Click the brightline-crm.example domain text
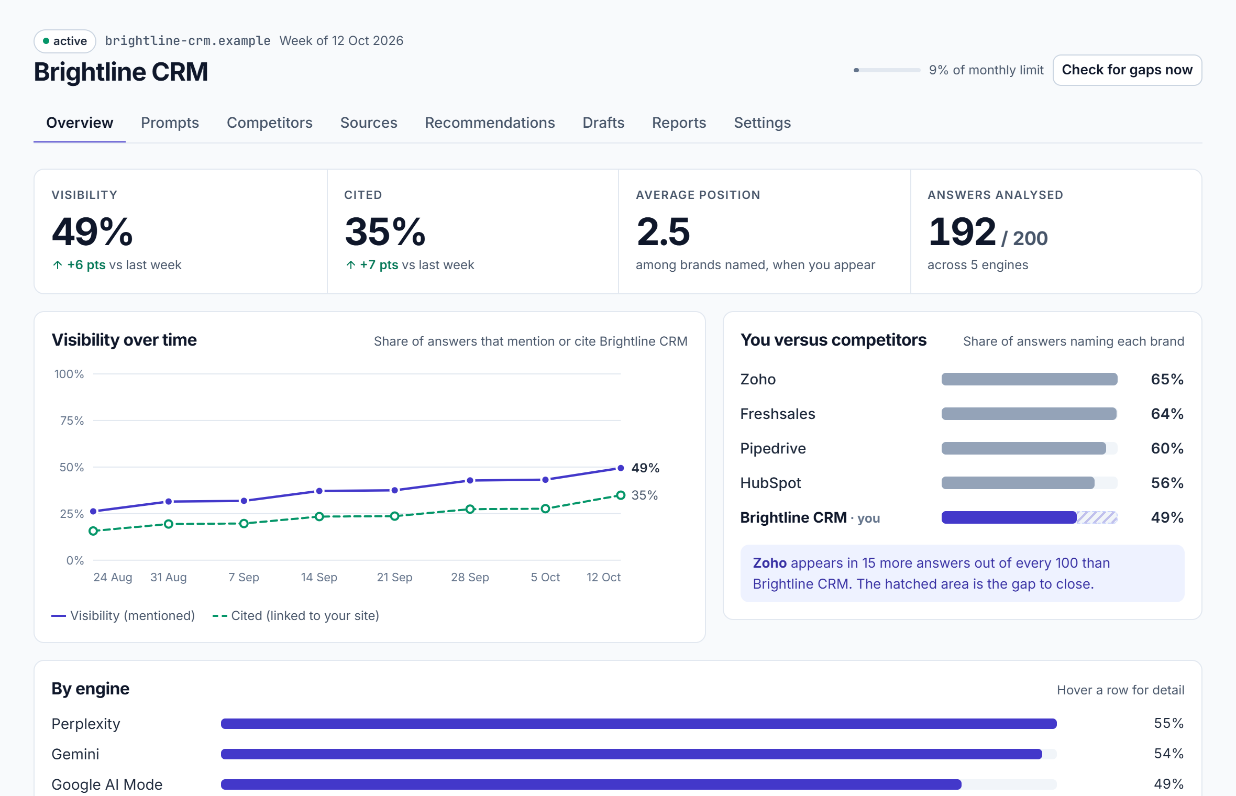The height and width of the screenshot is (796, 1236). [x=187, y=41]
